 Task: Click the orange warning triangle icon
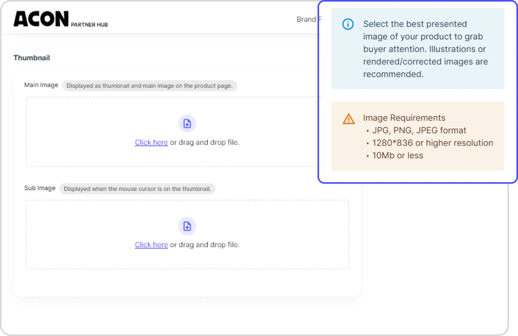click(348, 119)
